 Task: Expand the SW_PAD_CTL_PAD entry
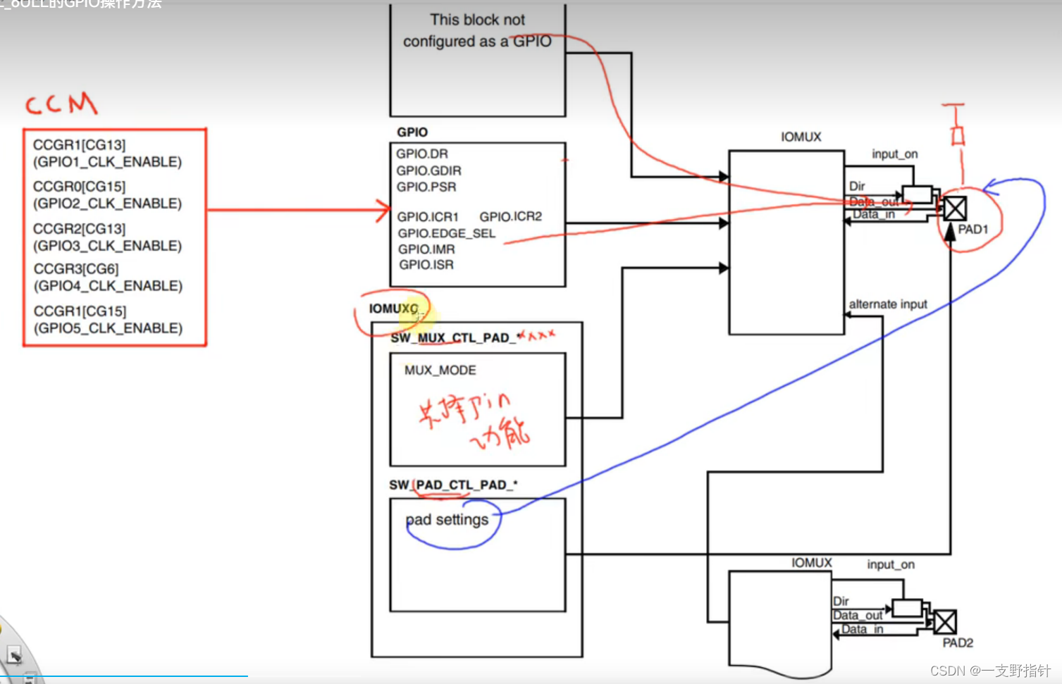point(454,485)
